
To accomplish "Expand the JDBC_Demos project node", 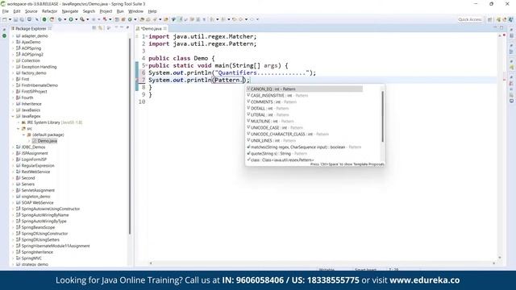I will (x=13, y=147).
